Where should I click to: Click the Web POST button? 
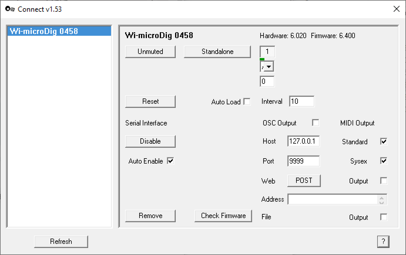point(304,181)
